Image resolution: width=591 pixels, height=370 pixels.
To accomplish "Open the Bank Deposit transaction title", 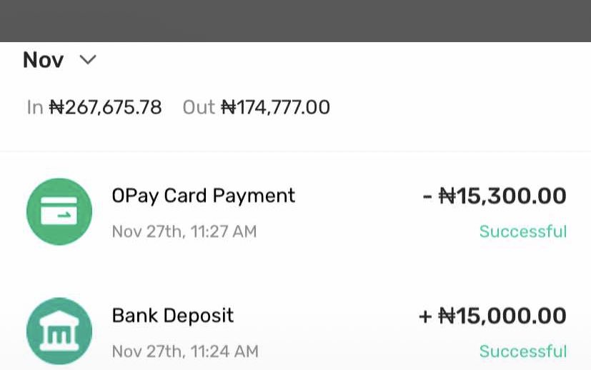I will point(172,316).
